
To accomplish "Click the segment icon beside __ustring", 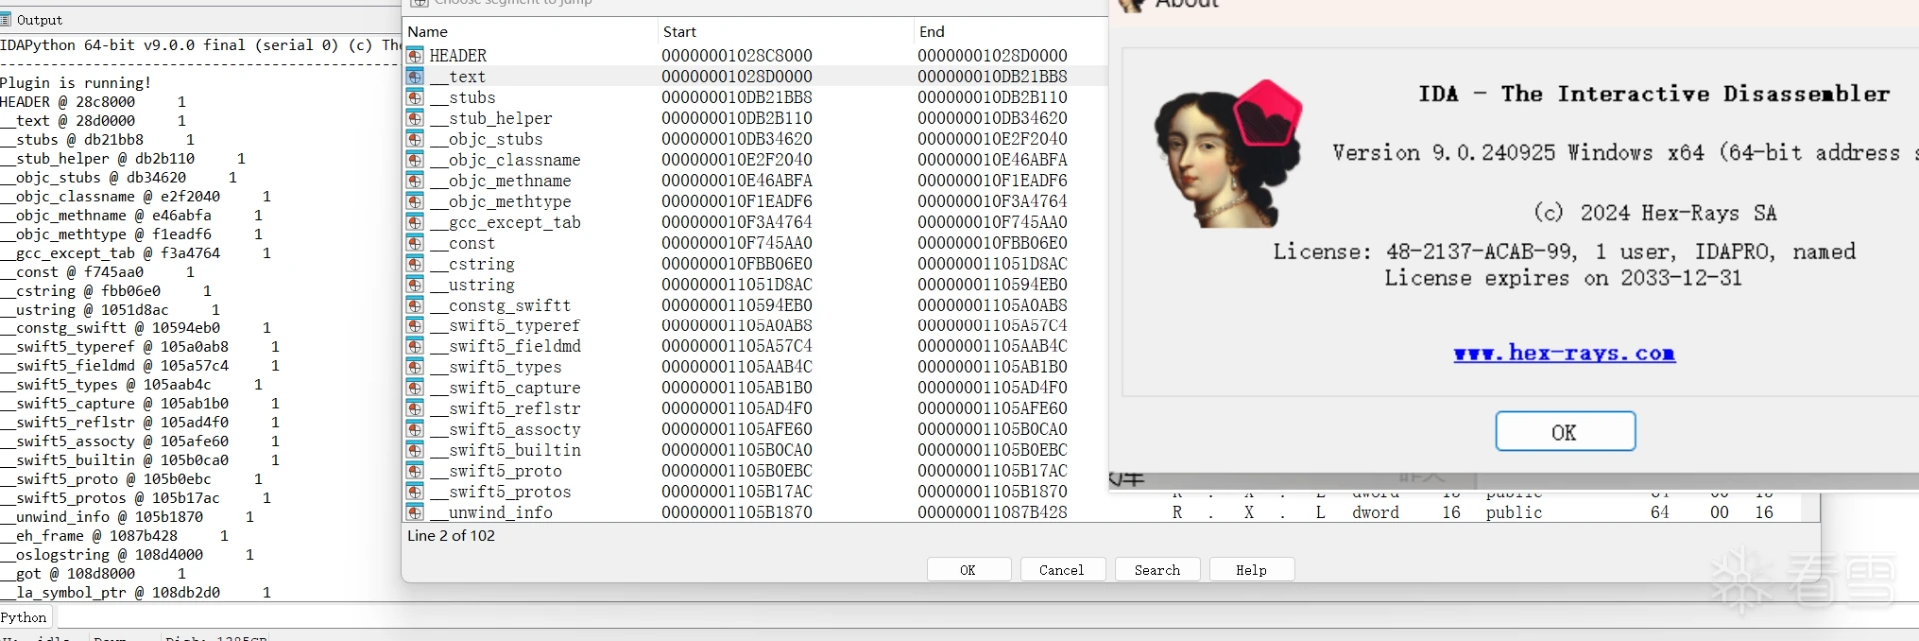I will [414, 285].
